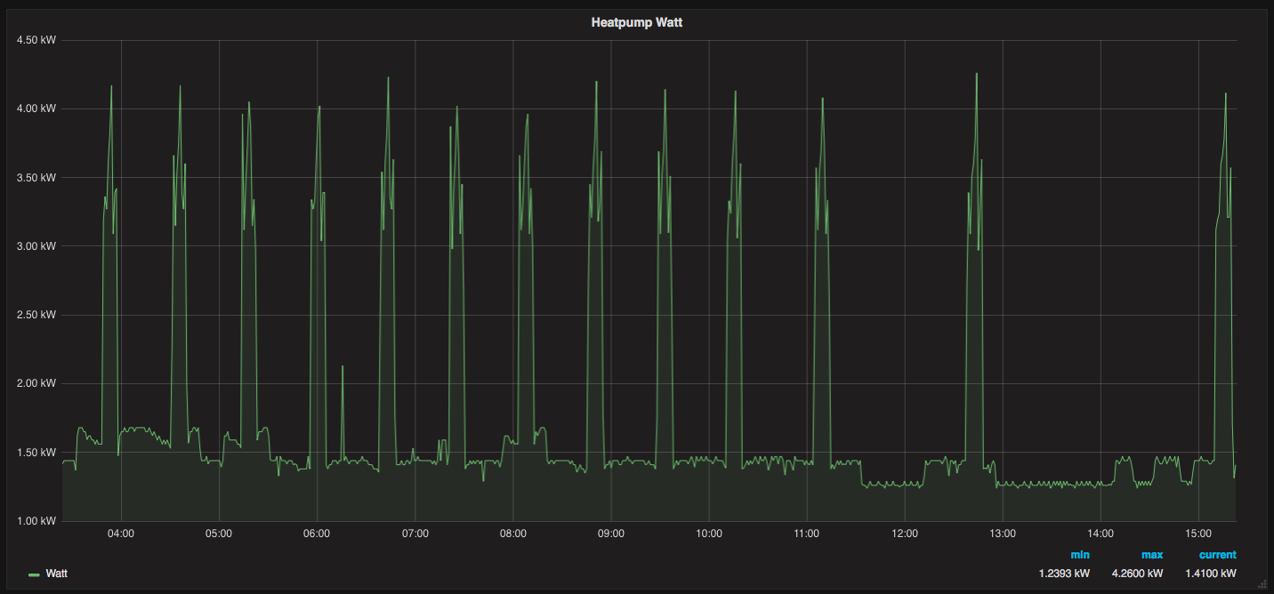Open the Heatpump Watt panel title menu
Image resolution: width=1274 pixels, height=594 pixels.
pos(636,22)
